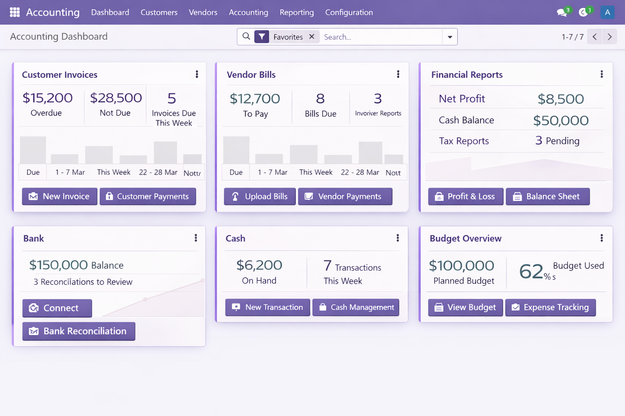
Task: Open the apps grid menu icon
Action: coord(15,12)
